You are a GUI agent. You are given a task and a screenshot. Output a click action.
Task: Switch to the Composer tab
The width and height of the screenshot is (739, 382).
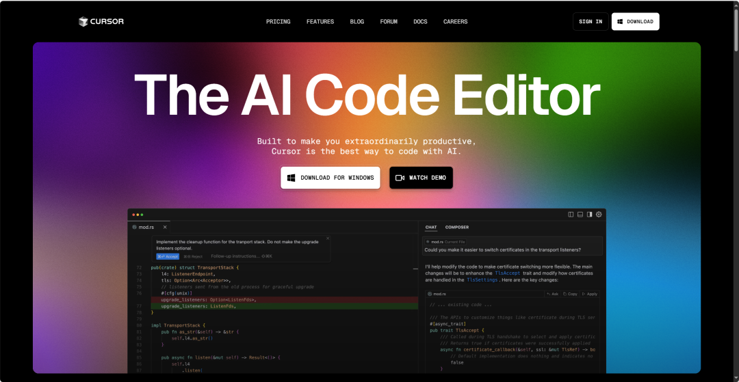[x=456, y=228]
